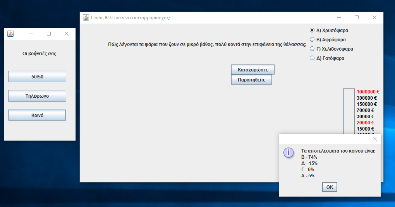395x207 pixels.
Task: Click the info icon in results dialog
Action: pyautogui.click(x=289, y=153)
